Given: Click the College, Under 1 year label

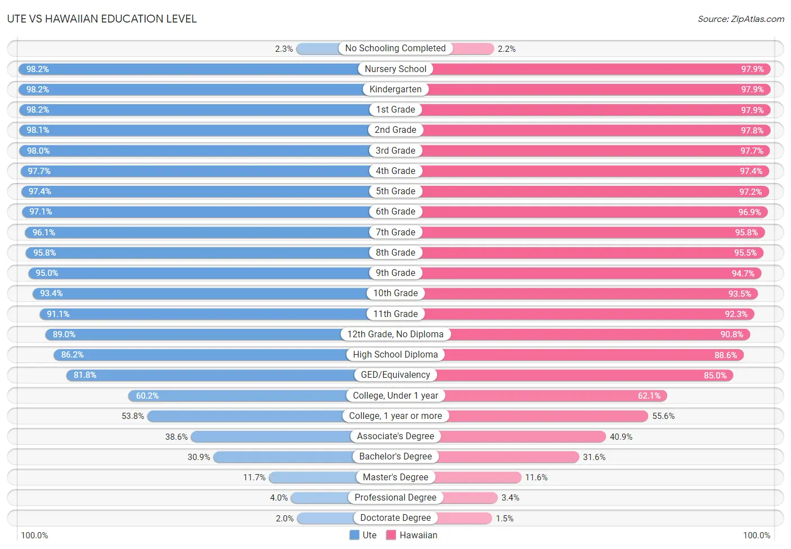Looking at the screenshot, I should 395,395.
